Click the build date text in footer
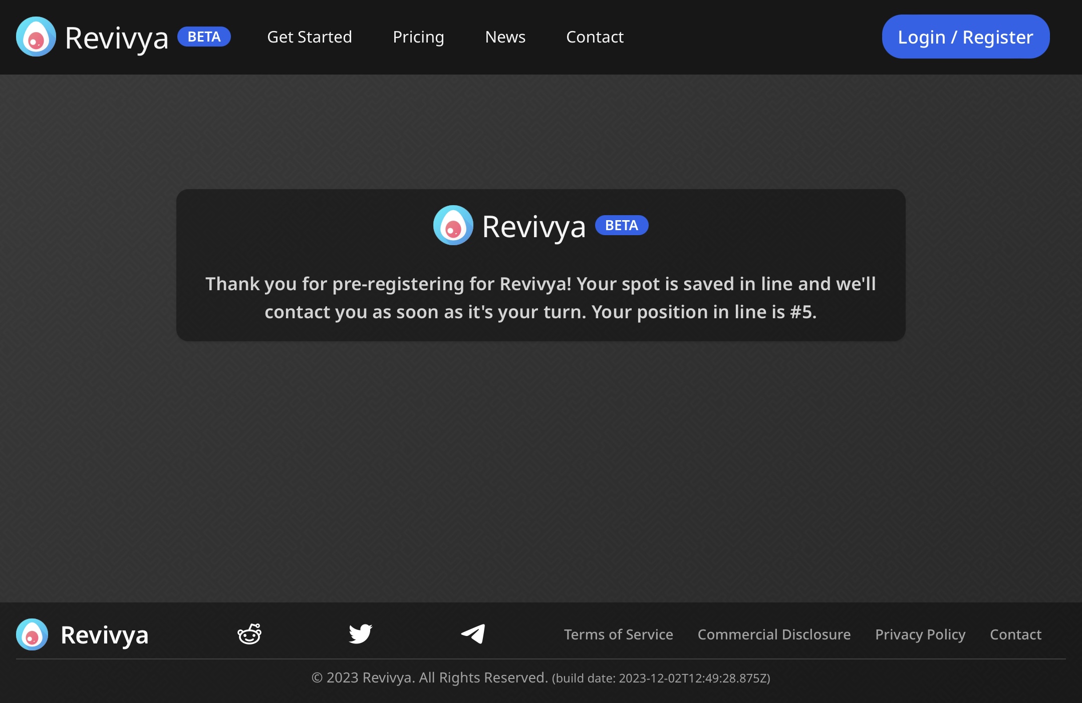1082x703 pixels. coord(661,678)
